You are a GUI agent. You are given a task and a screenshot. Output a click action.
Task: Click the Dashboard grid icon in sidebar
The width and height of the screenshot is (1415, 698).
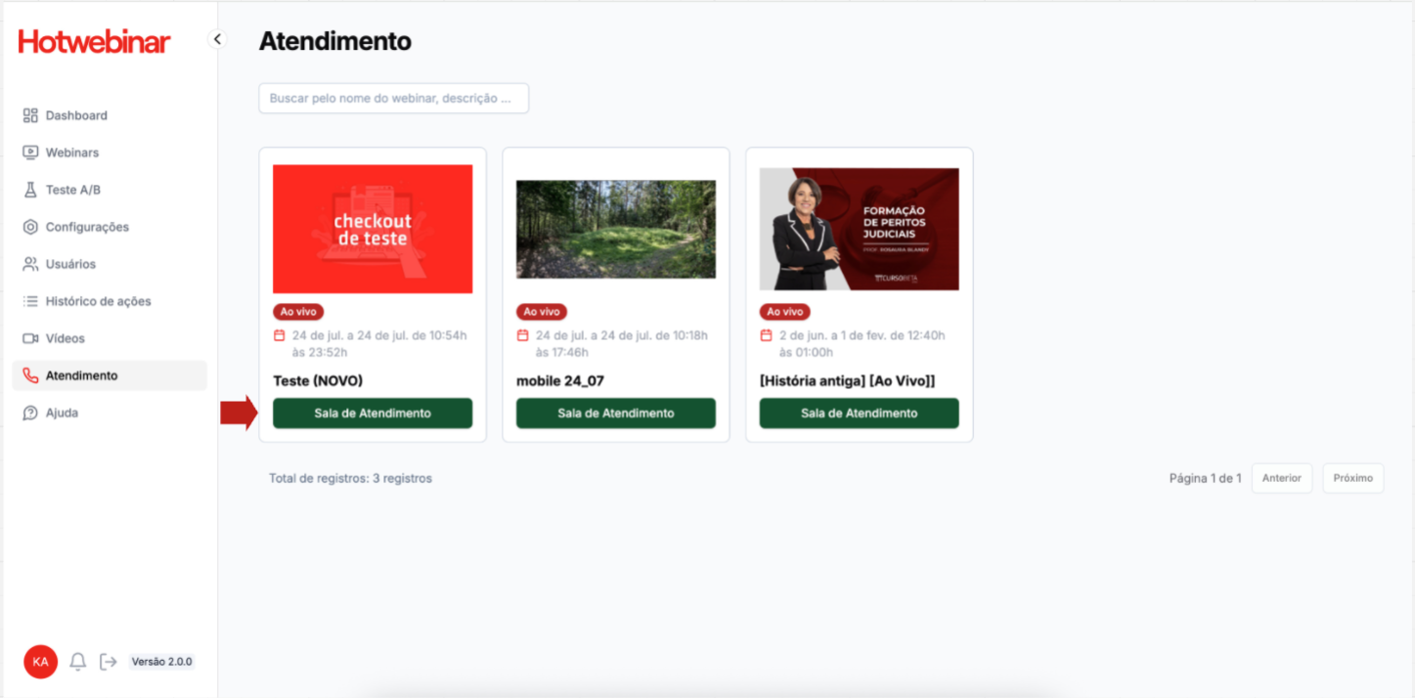click(x=30, y=115)
